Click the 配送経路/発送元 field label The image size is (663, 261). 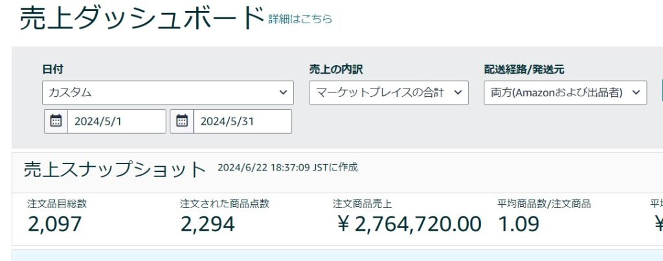529,69
